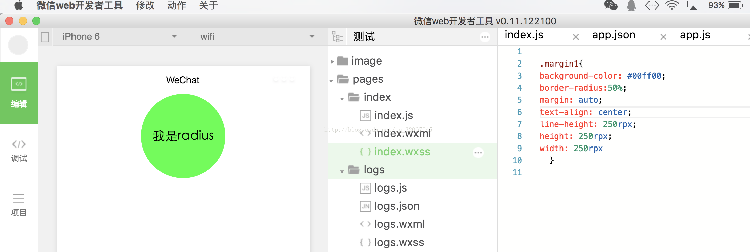Open the Wi-Fi status menu
The image size is (750, 252).
(672, 5)
